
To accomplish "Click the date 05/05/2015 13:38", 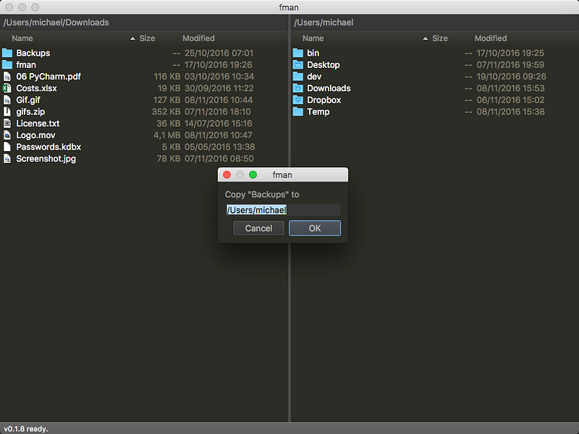I will pos(220,147).
